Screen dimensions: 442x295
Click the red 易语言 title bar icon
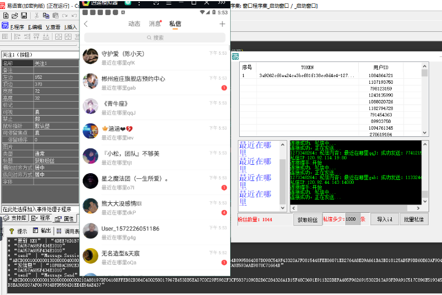tap(3, 6)
